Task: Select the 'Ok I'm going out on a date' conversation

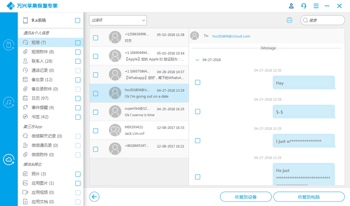Action: click(x=139, y=93)
